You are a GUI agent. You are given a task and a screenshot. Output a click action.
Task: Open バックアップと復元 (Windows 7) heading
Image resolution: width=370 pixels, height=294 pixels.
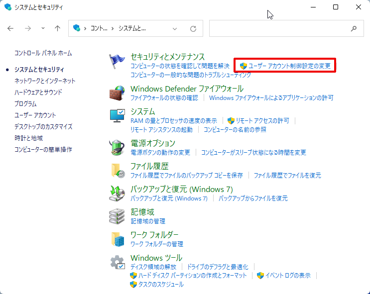pyautogui.click(x=182, y=190)
